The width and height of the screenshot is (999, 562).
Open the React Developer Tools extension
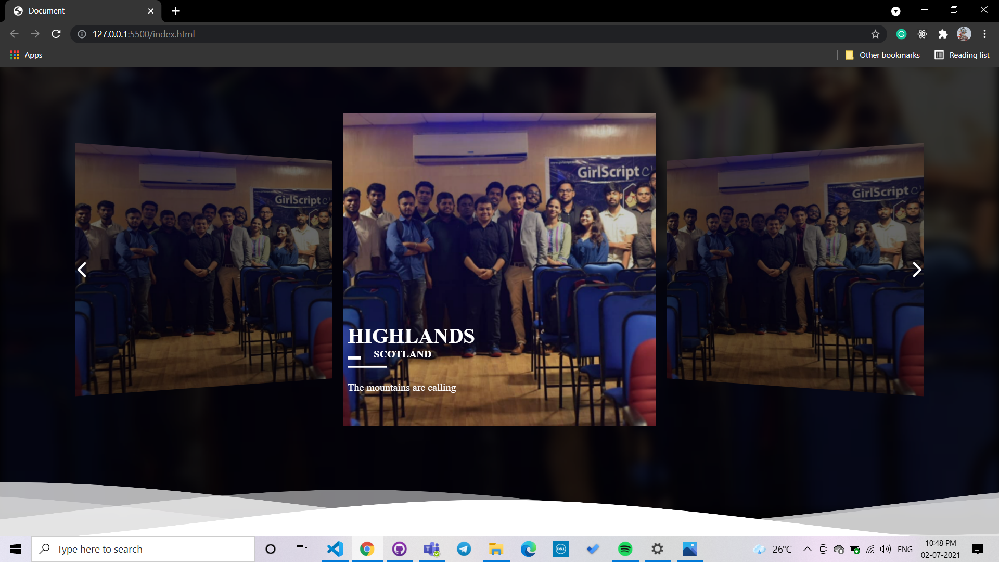tap(922, 34)
